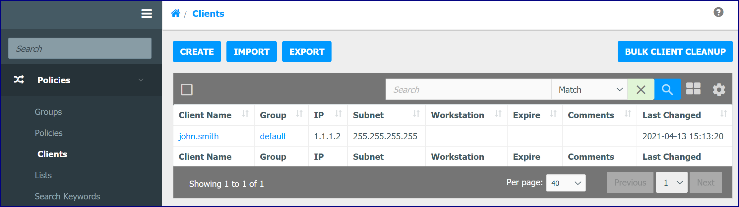
Task: Open the hamburger menu icon
Action: [147, 14]
